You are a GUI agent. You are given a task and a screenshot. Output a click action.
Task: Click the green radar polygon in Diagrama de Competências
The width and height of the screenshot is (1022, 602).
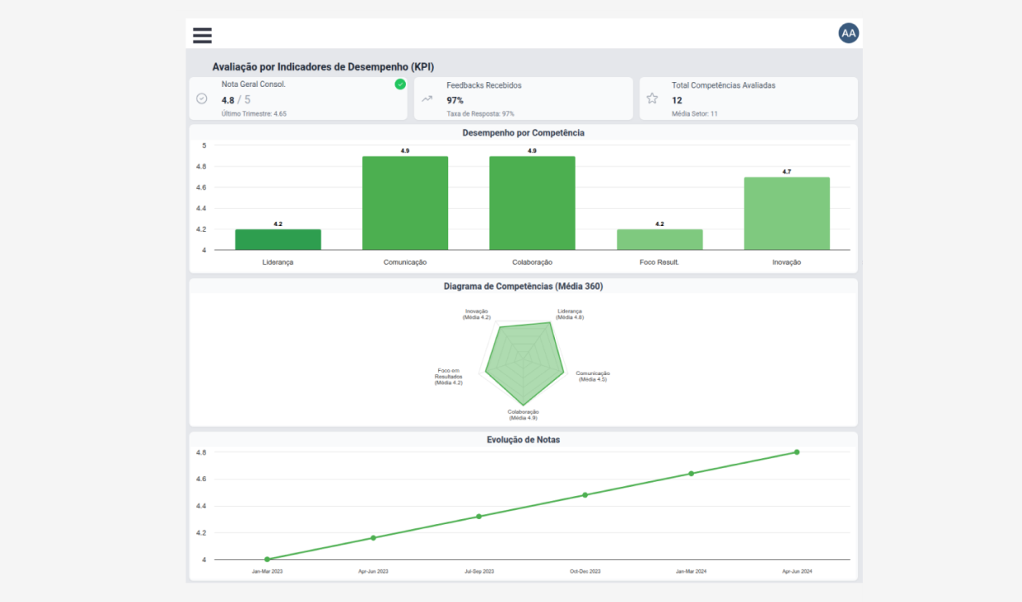(x=523, y=364)
